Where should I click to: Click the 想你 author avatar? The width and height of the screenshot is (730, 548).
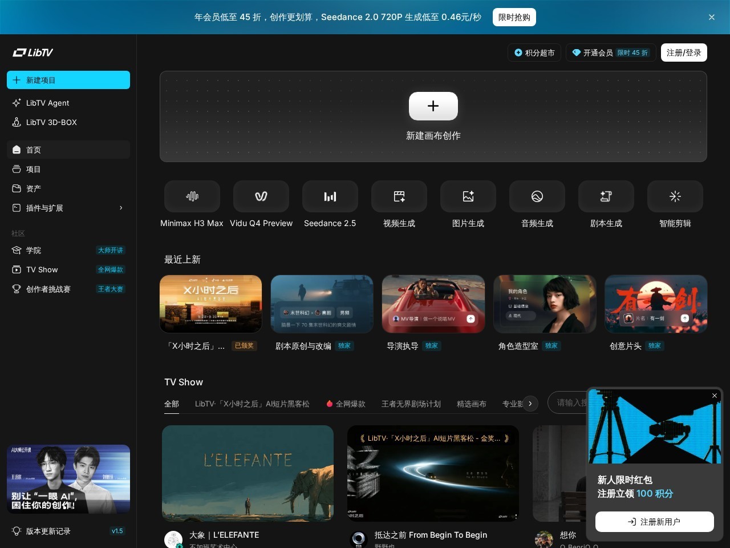(x=544, y=539)
